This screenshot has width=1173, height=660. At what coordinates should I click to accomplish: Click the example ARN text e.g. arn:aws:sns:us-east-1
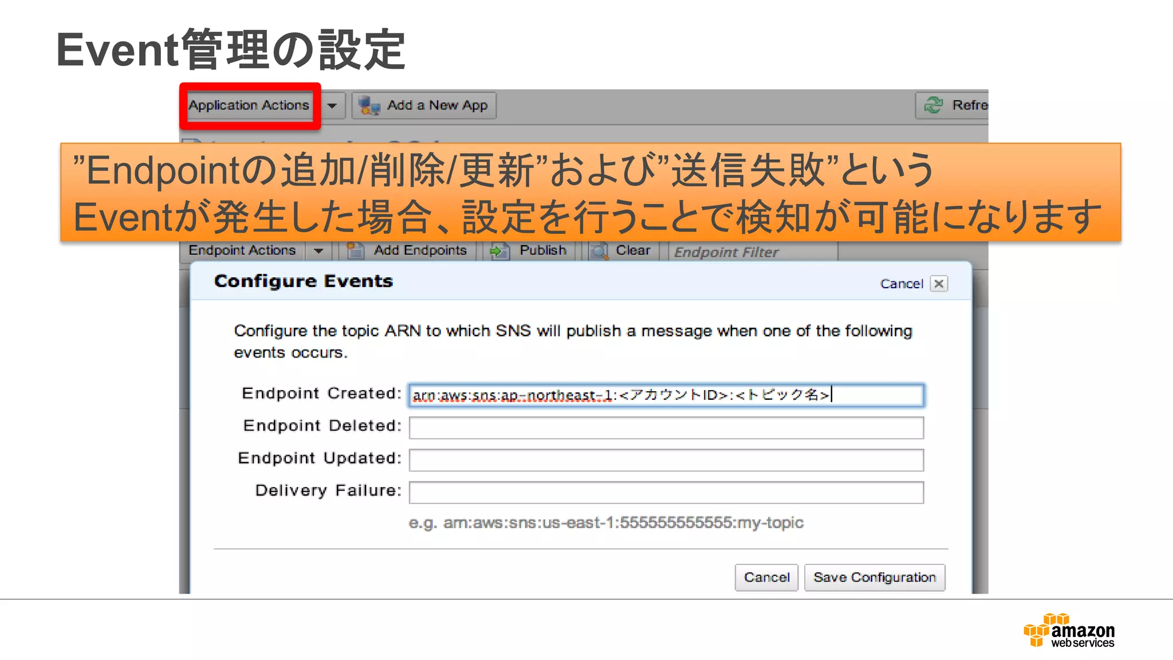pos(606,522)
